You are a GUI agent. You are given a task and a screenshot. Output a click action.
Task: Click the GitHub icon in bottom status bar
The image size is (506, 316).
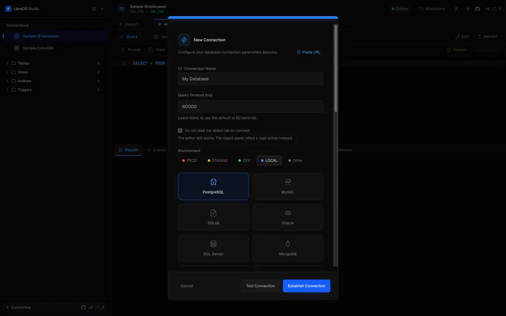point(83,307)
